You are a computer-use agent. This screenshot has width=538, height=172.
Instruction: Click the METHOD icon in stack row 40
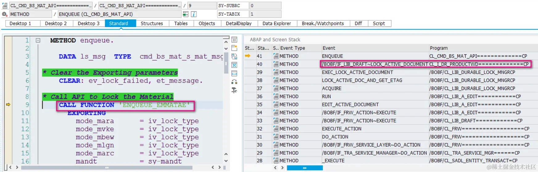click(x=276, y=64)
